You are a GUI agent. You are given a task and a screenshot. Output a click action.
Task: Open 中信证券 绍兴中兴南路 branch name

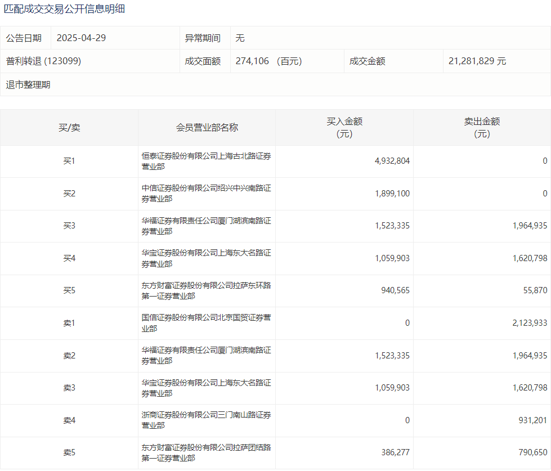[206, 194]
